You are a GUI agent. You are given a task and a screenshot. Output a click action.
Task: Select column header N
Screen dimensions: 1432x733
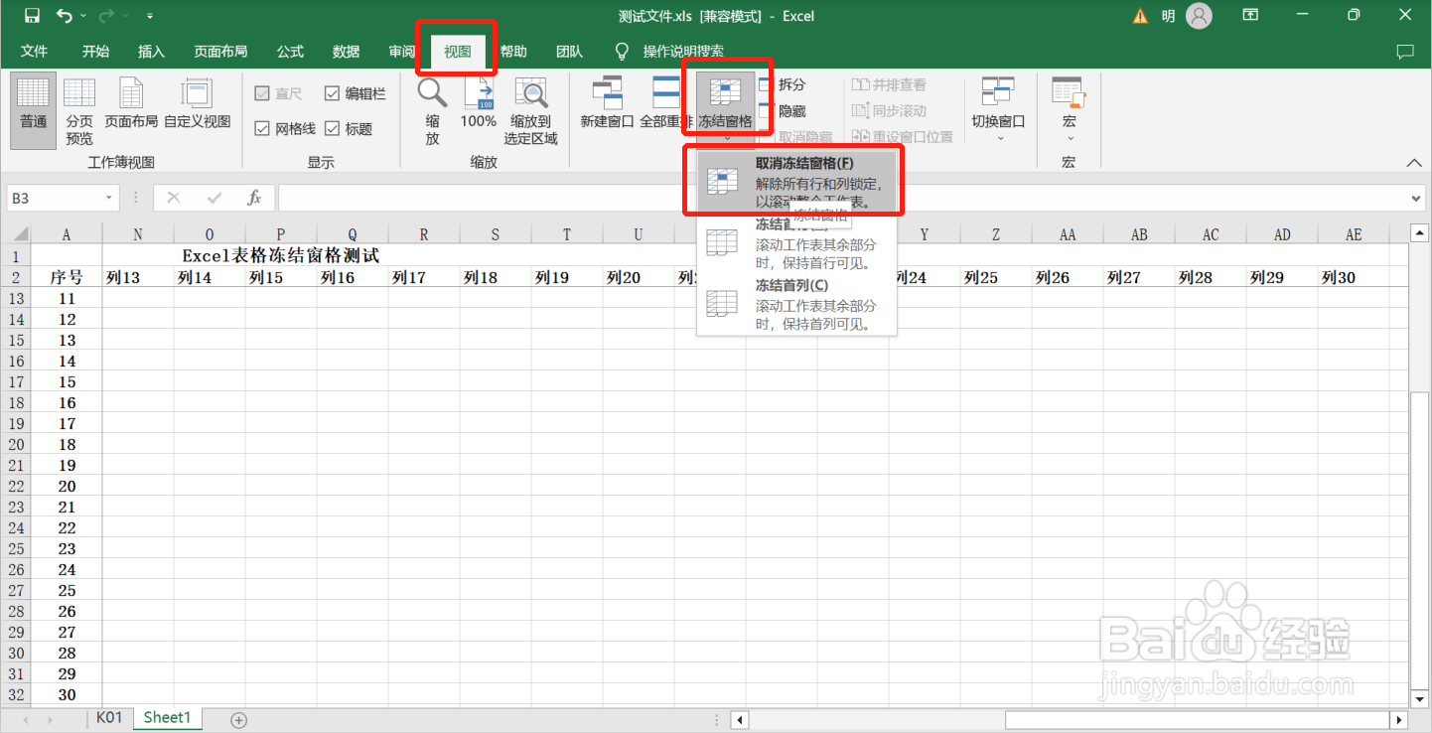[x=138, y=234]
